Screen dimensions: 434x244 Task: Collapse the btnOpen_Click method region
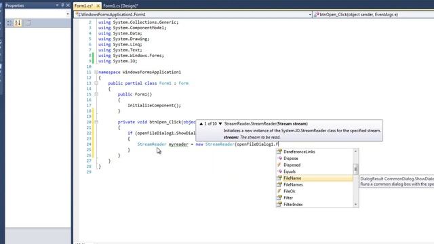point(96,122)
